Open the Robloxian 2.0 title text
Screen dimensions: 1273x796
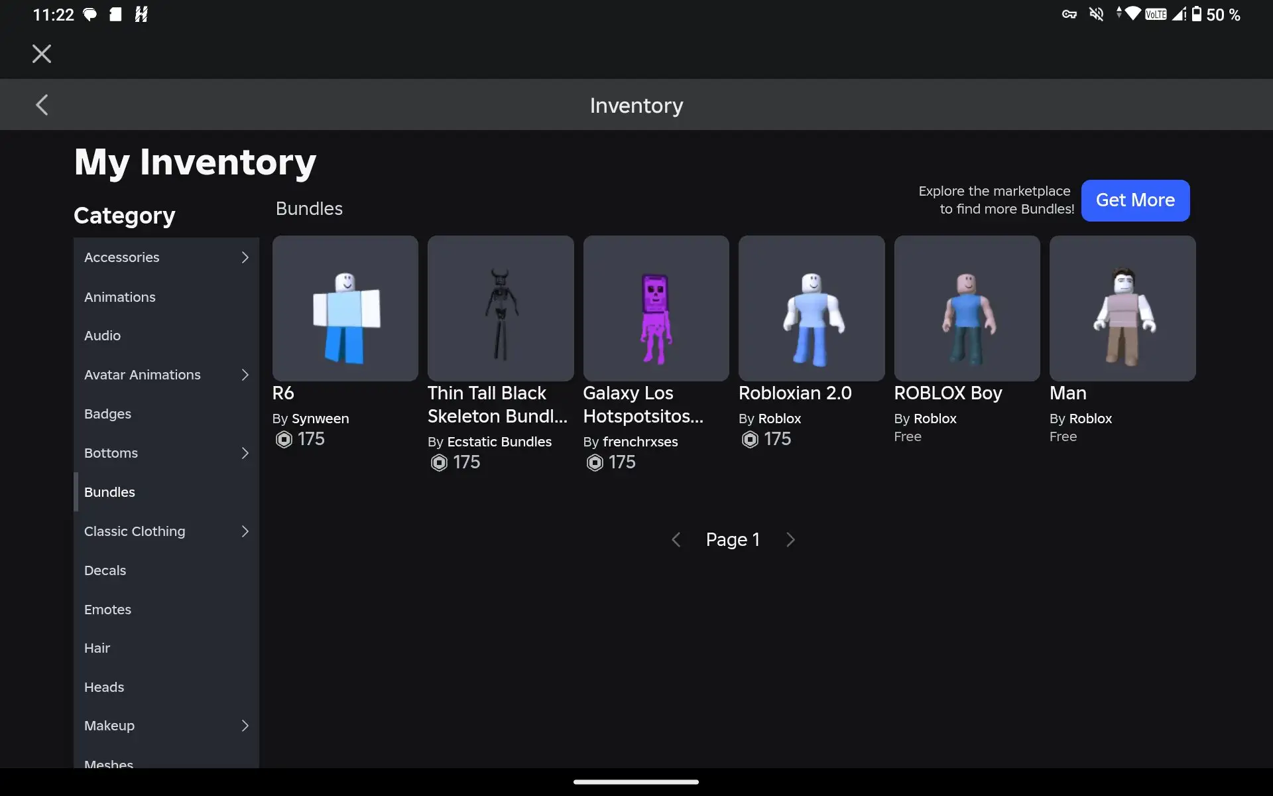click(x=795, y=393)
